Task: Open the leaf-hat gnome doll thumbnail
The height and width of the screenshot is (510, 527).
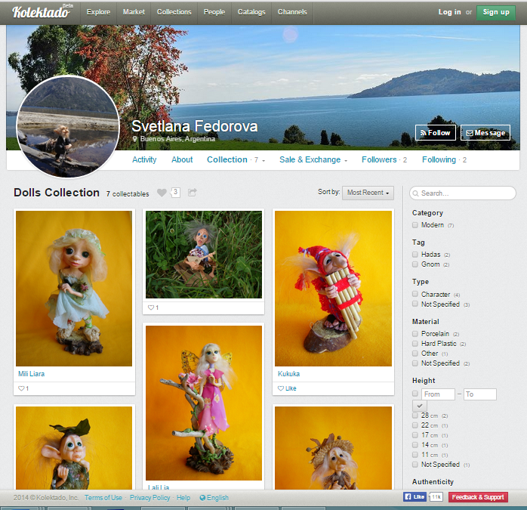Action: (x=74, y=448)
